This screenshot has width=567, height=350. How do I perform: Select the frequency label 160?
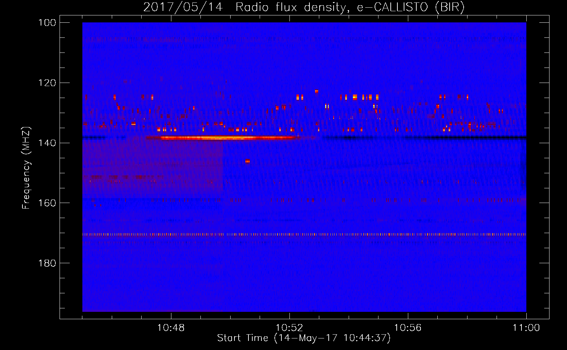[48, 203]
